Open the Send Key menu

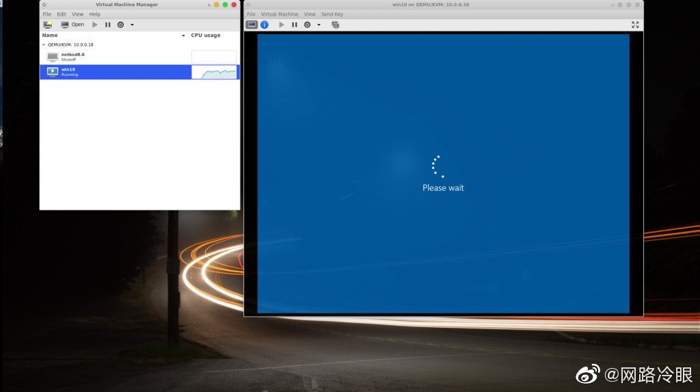(x=332, y=14)
